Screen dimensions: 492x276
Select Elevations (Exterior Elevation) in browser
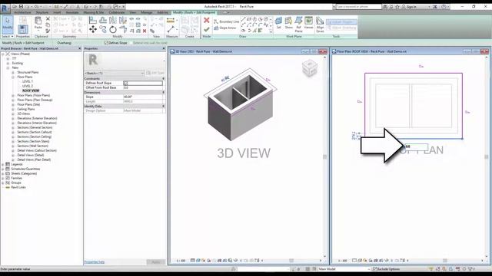[x=37, y=118]
